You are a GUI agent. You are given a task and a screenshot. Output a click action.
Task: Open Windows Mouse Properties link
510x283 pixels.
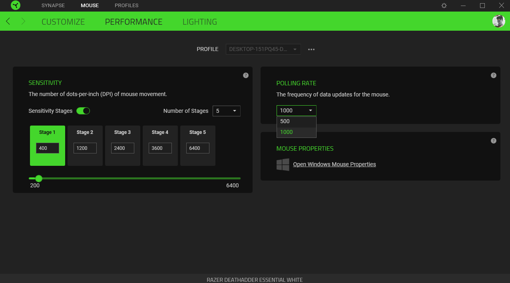335,164
